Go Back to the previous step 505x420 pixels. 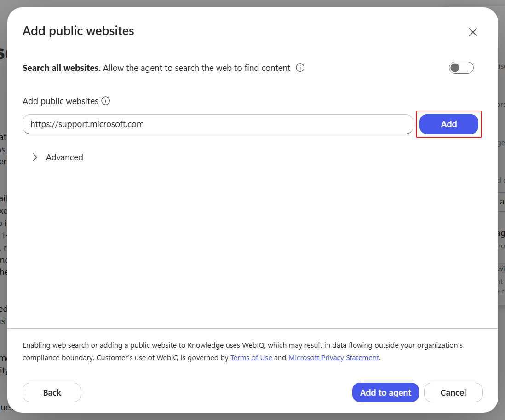(52, 392)
